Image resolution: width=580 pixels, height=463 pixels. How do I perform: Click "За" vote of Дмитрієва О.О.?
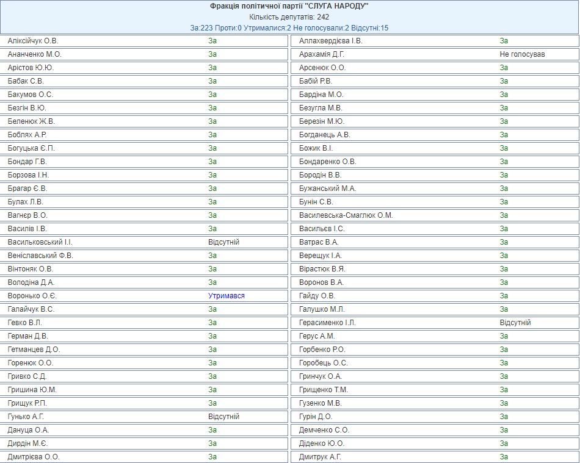[212, 457]
